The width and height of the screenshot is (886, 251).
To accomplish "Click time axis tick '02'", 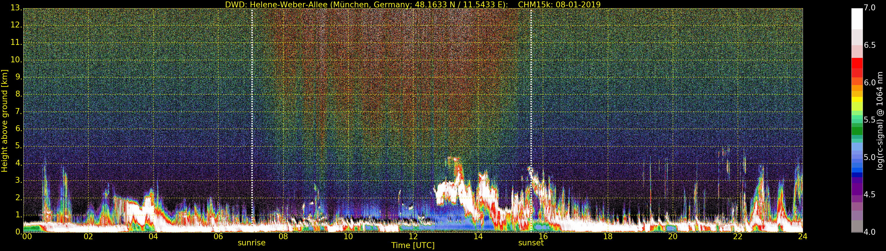I will [x=88, y=237].
